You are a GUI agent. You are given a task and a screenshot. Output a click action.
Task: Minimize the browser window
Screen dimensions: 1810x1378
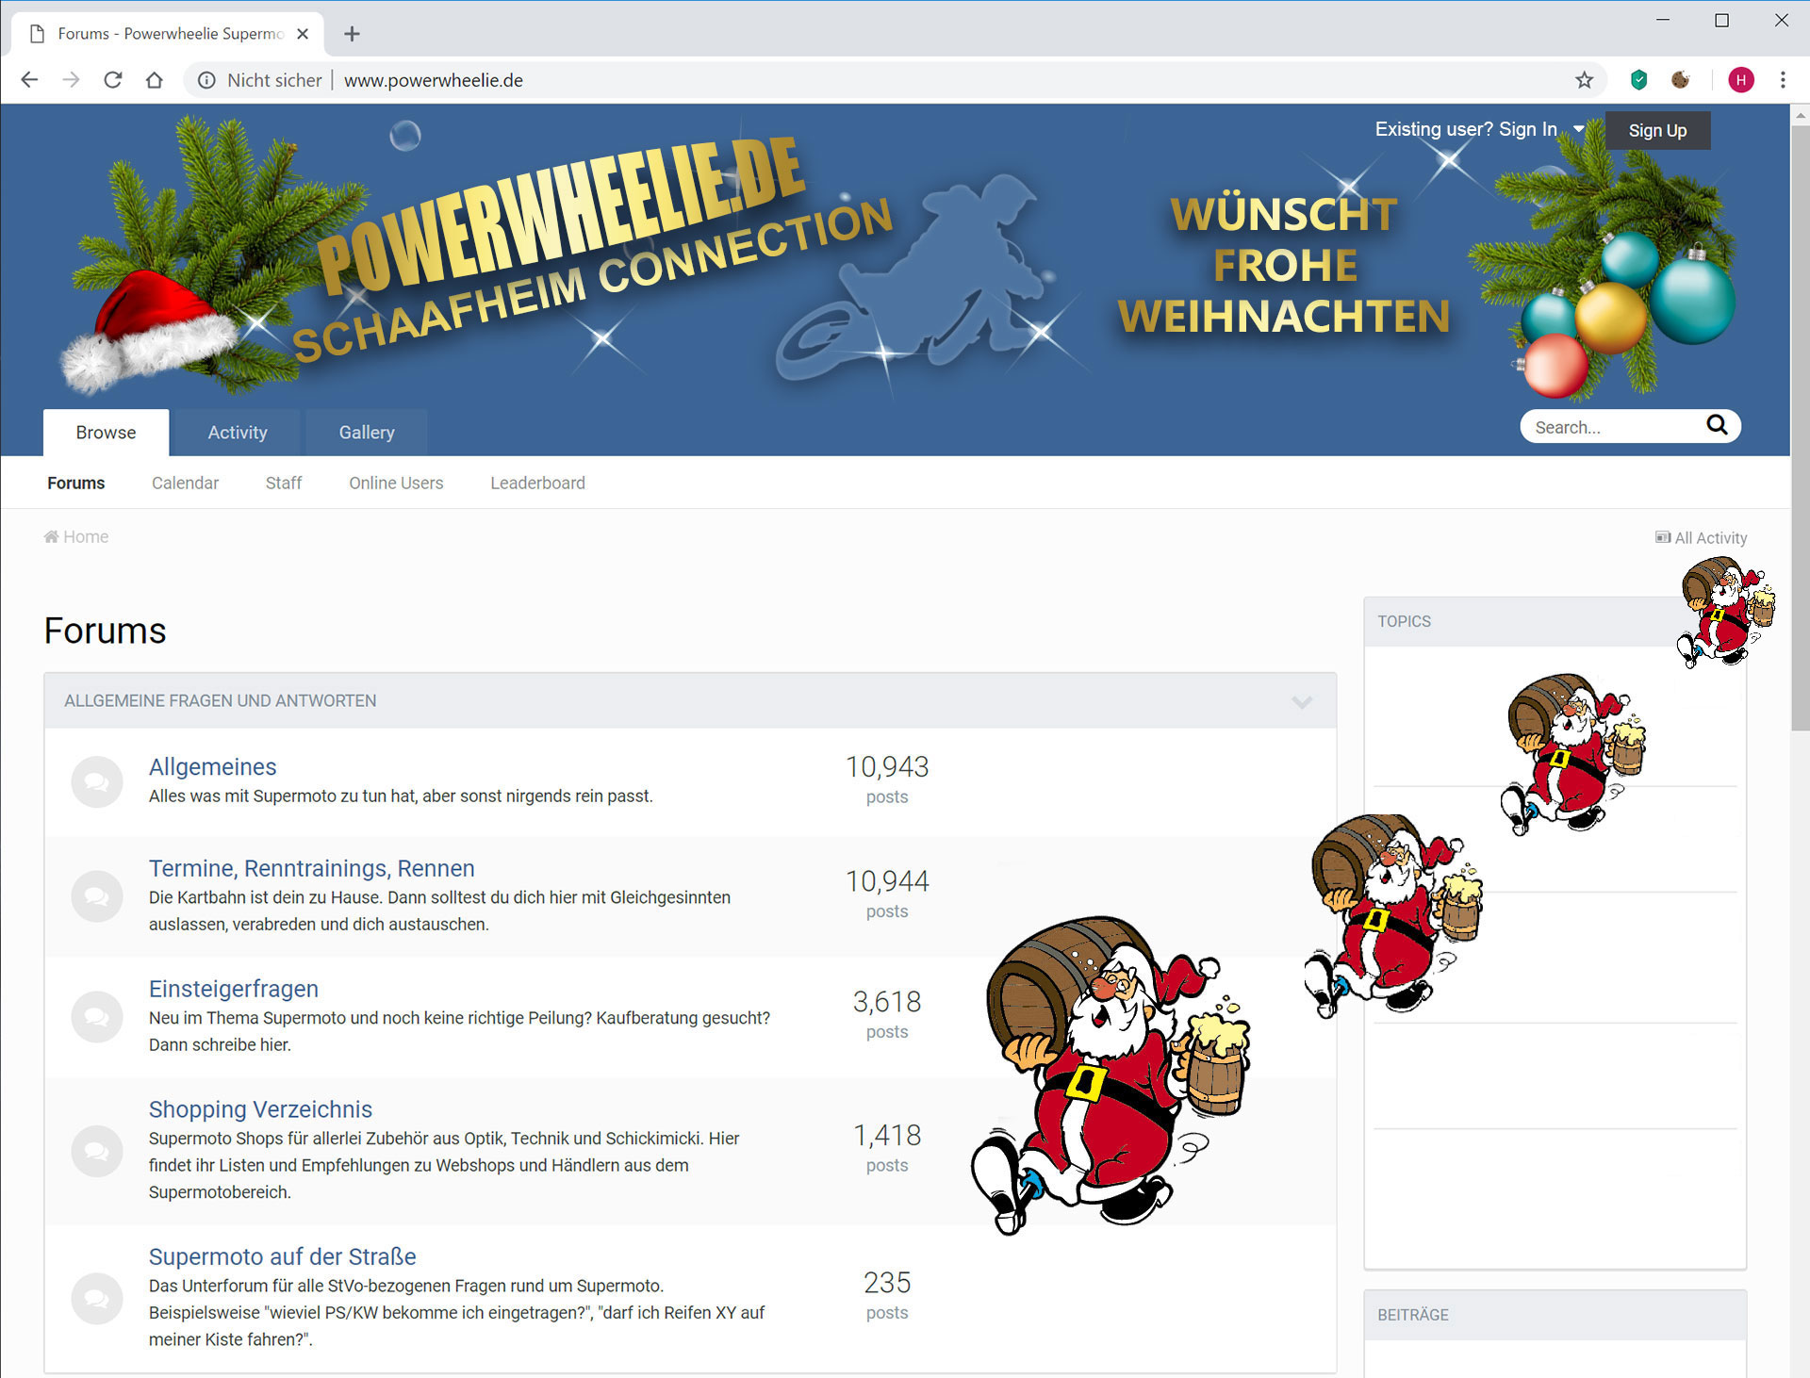1663,20
